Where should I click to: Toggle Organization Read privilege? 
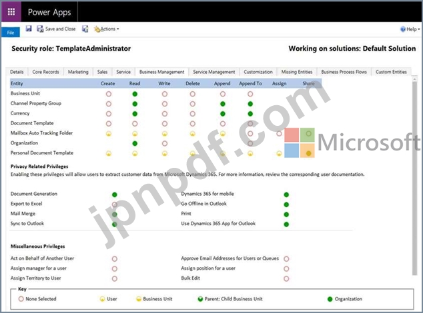[135, 144]
